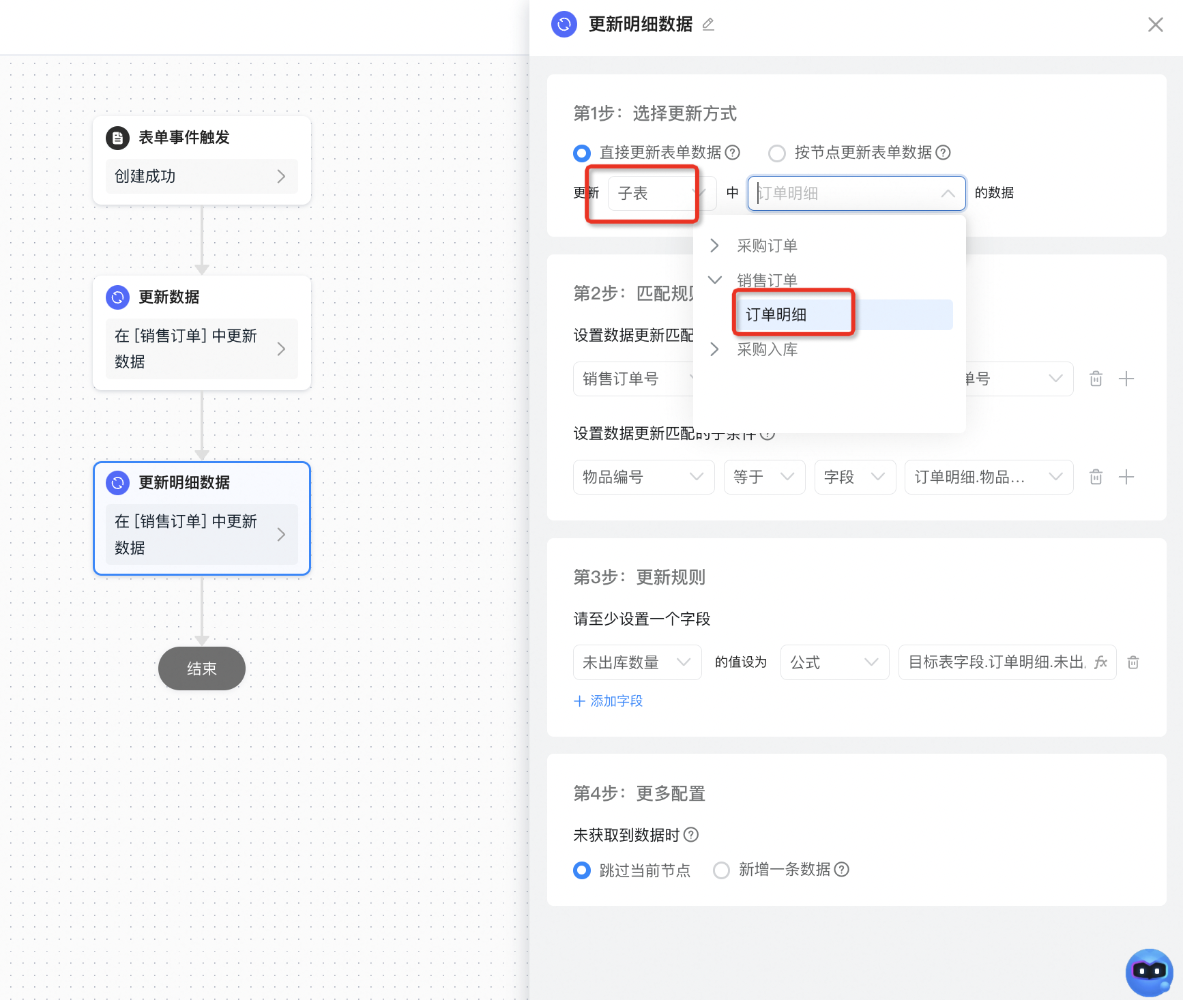Open the 等于 operator dropdown
The height and width of the screenshot is (1000, 1183).
coord(763,477)
